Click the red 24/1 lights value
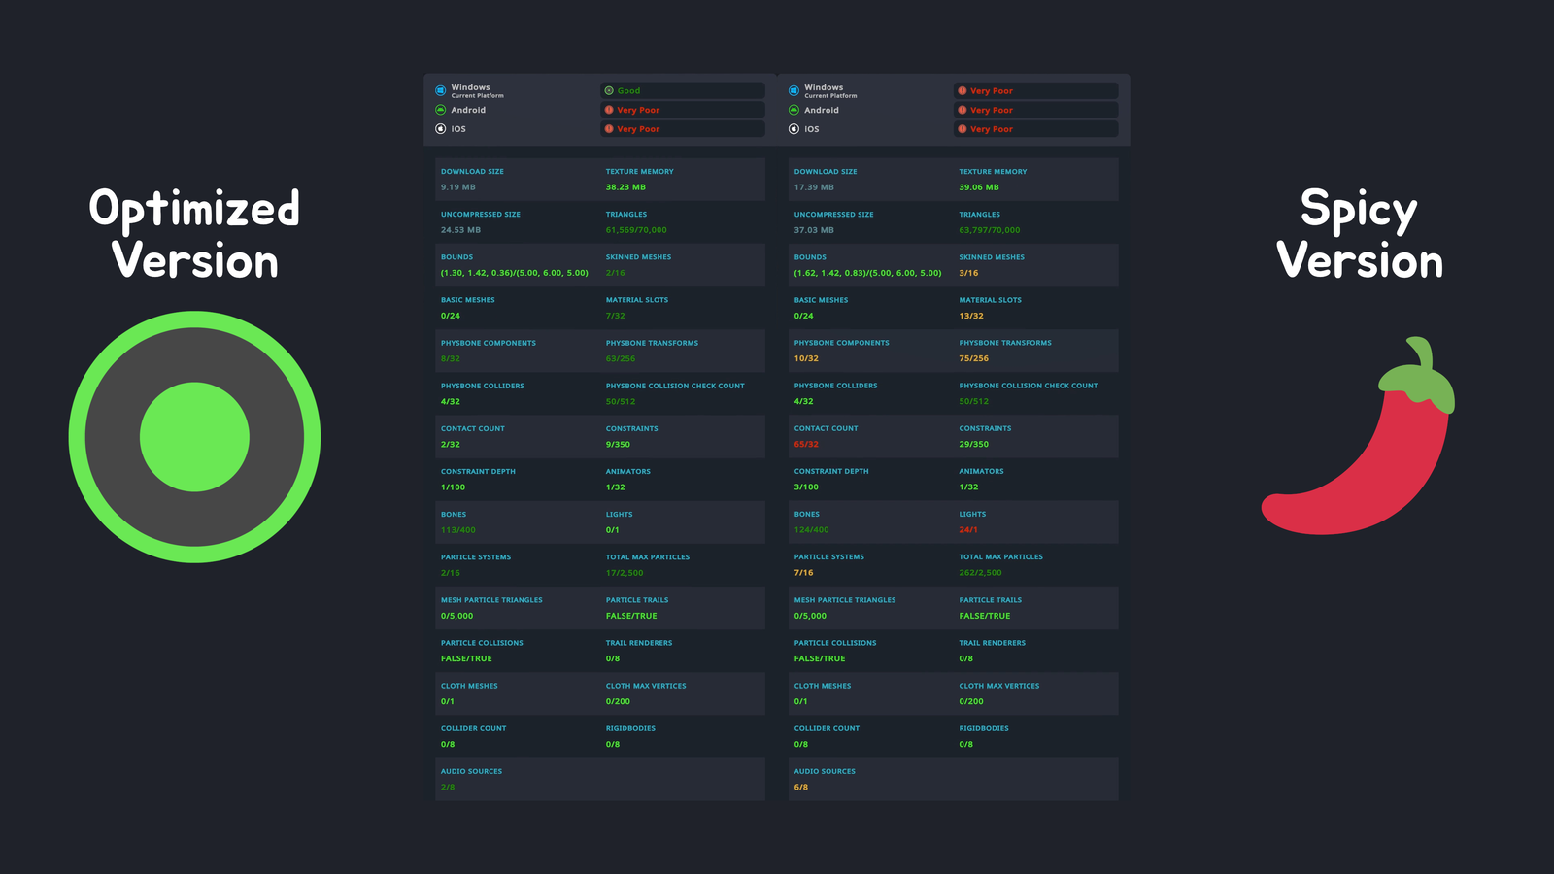Image resolution: width=1554 pixels, height=874 pixels. [x=968, y=530]
